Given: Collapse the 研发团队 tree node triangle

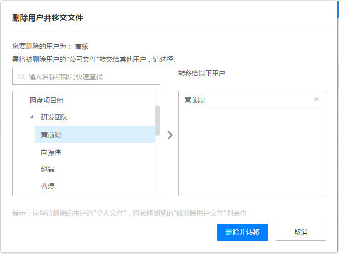Looking at the screenshot, I should pyautogui.click(x=32, y=117).
